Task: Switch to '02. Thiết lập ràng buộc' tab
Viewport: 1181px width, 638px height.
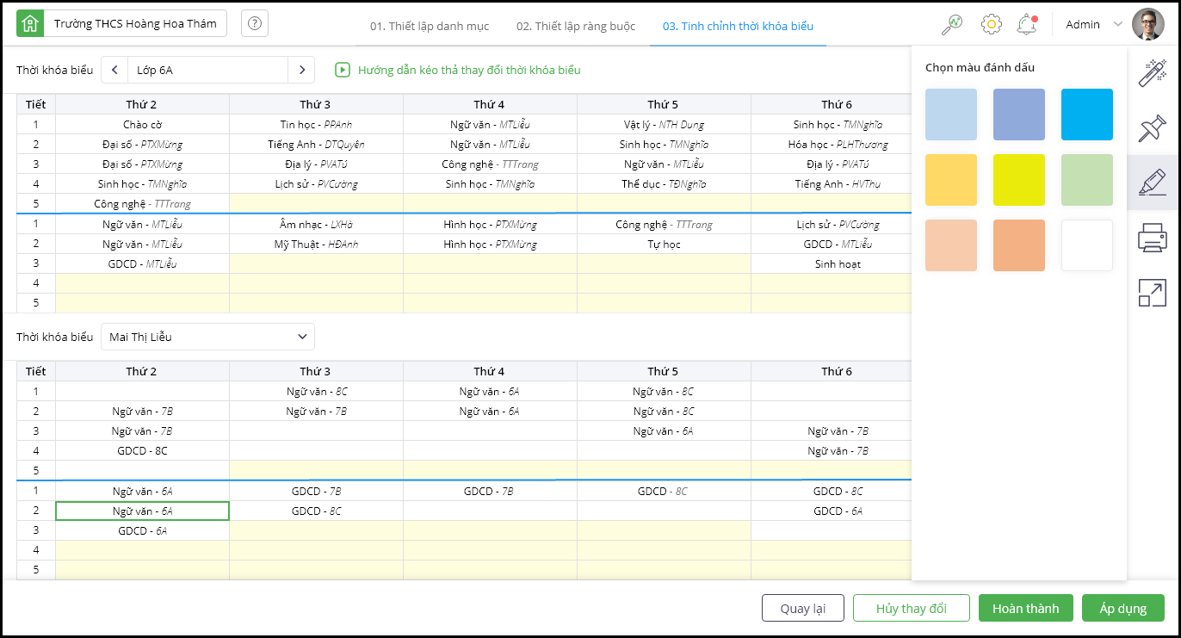Action: click(576, 26)
